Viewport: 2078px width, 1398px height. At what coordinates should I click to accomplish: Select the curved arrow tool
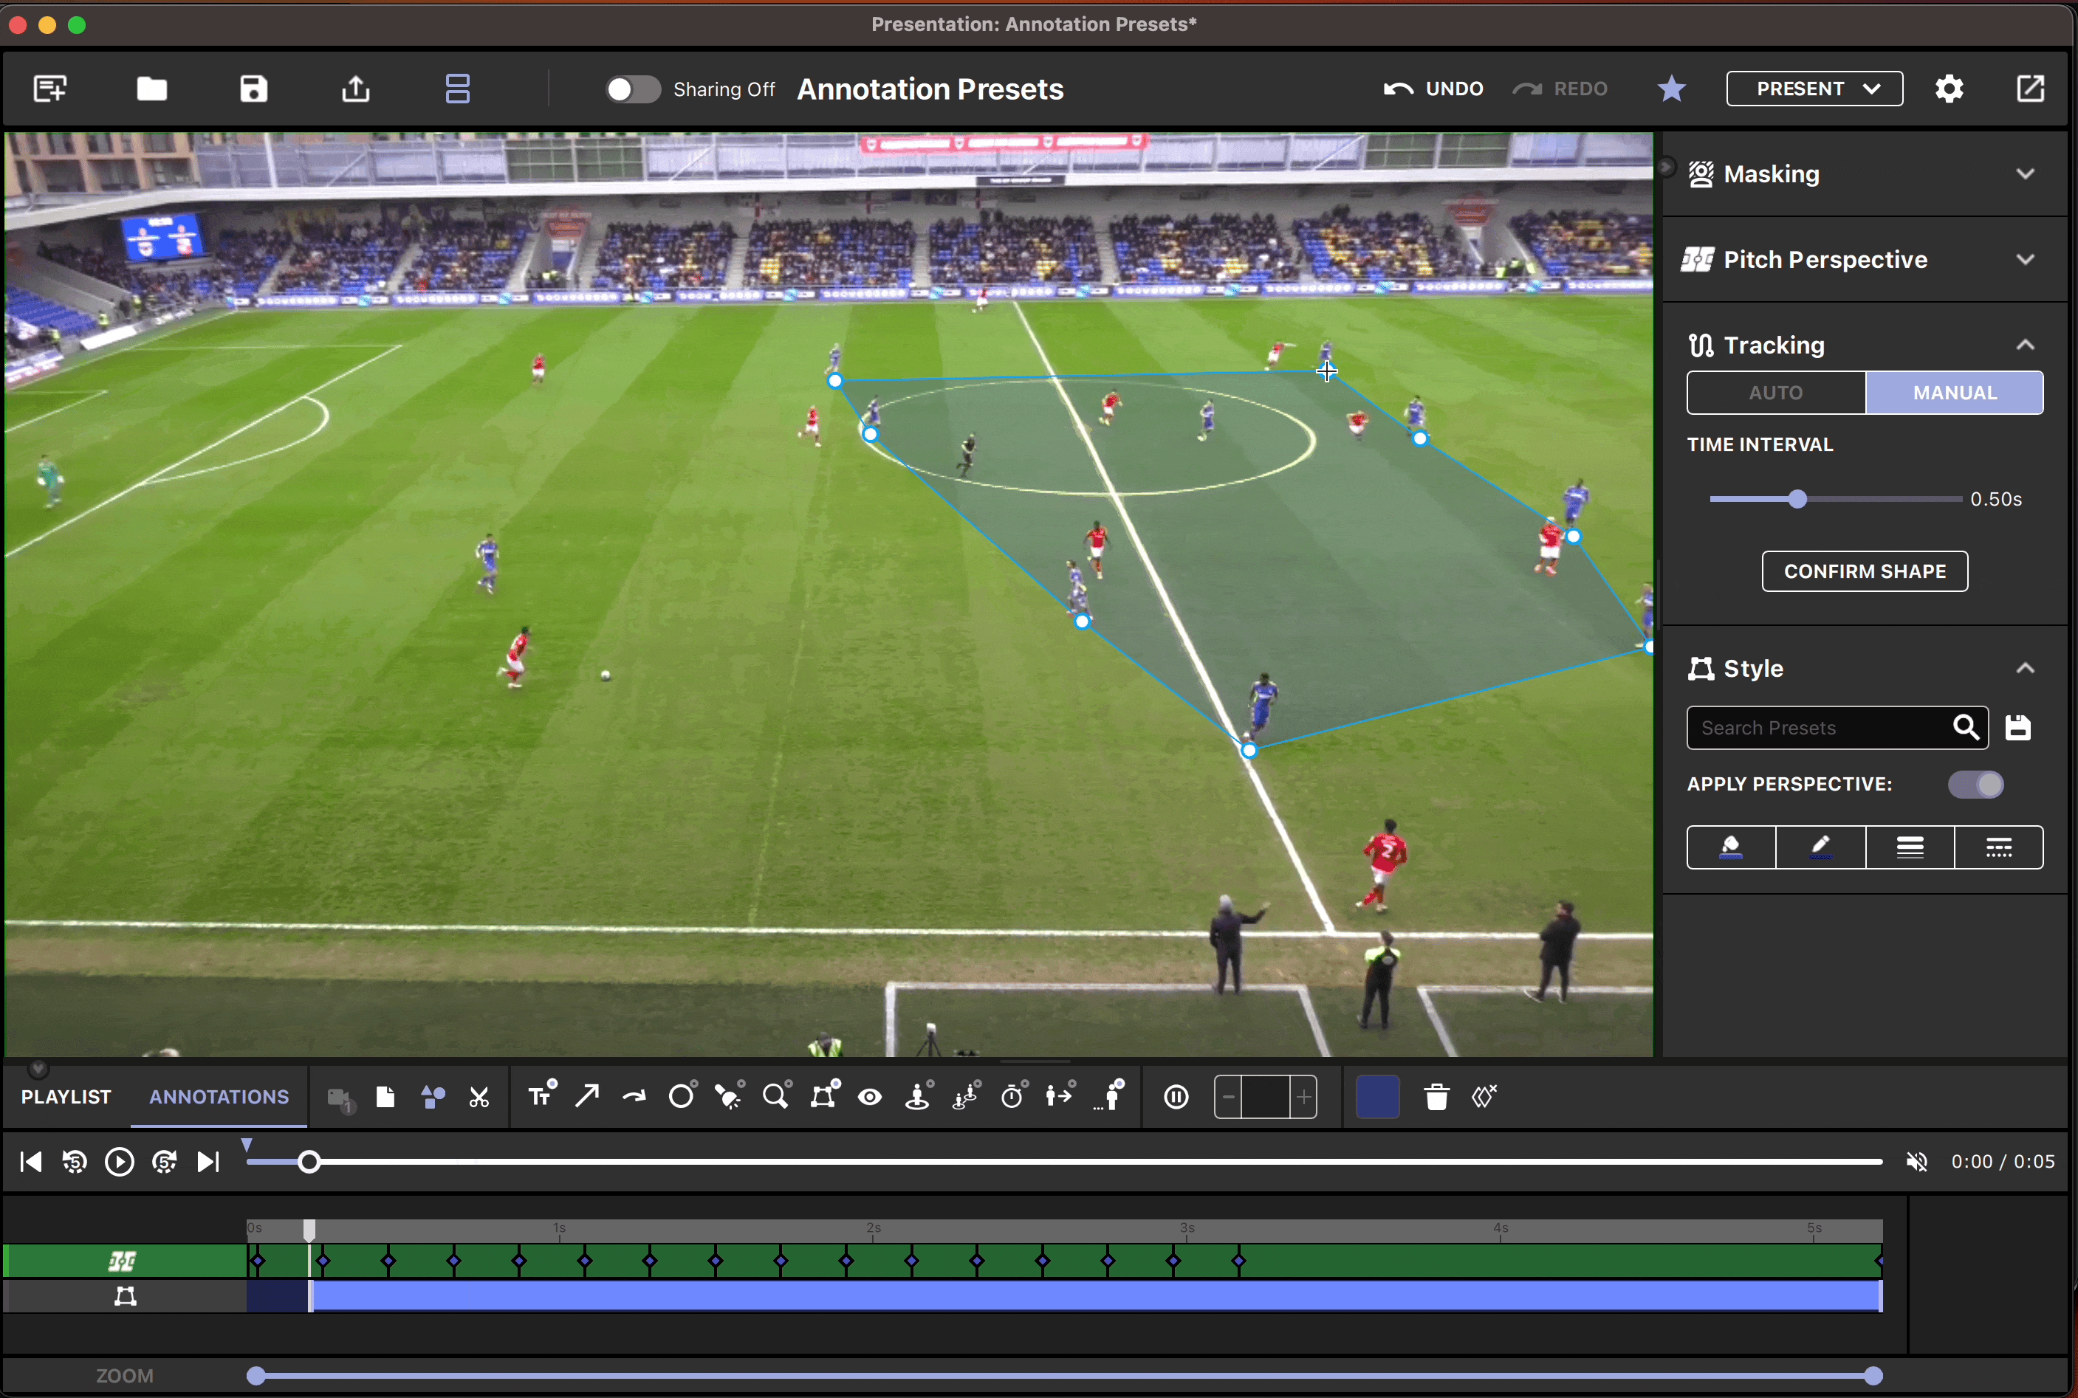point(634,1096)
